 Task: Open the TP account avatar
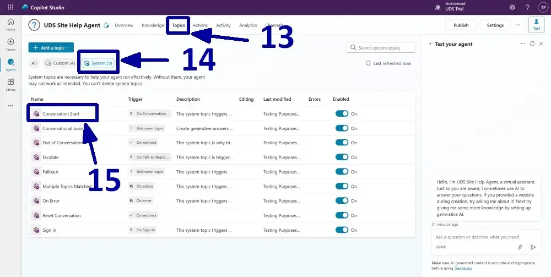pos(543,7)
